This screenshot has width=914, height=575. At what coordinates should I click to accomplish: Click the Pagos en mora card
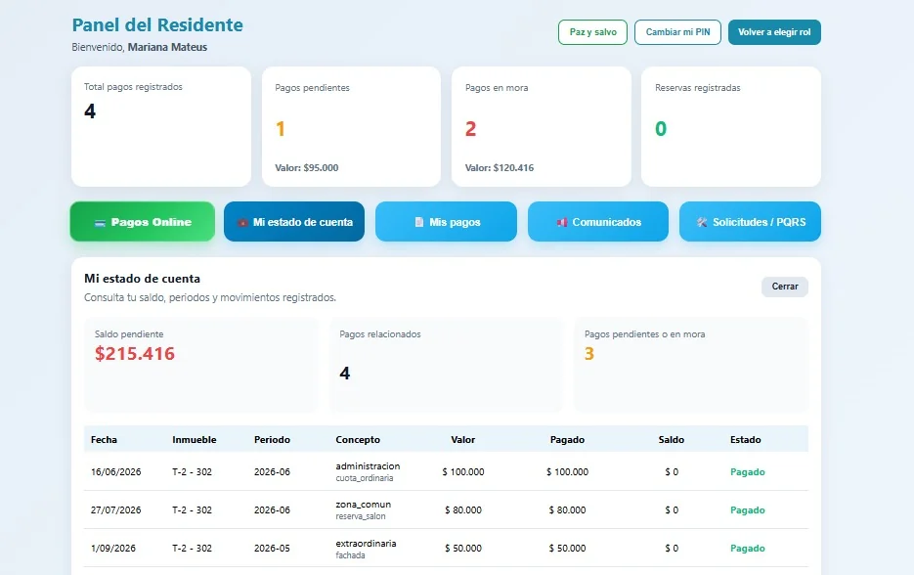point(542,126)
